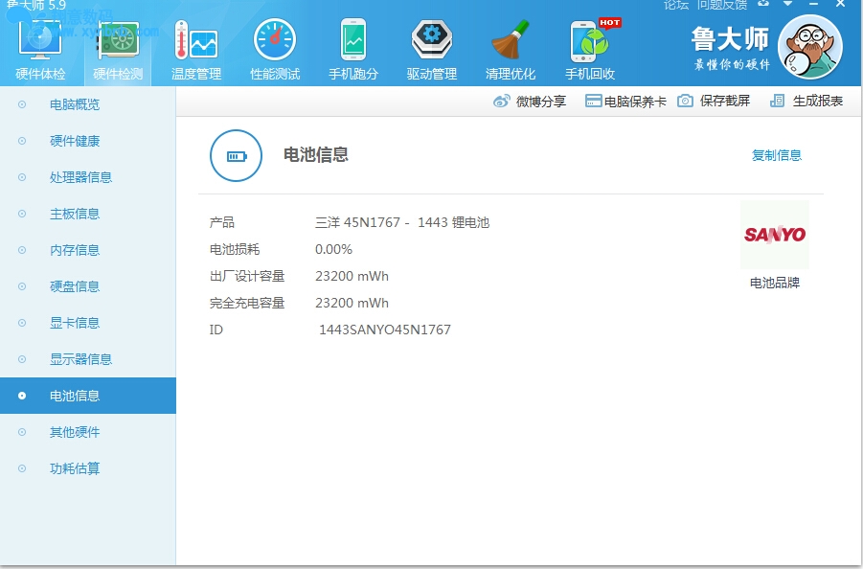View 显卡信息 graphics card page
The width and height of the screenshot is (863, 569).
coord(75,323)
